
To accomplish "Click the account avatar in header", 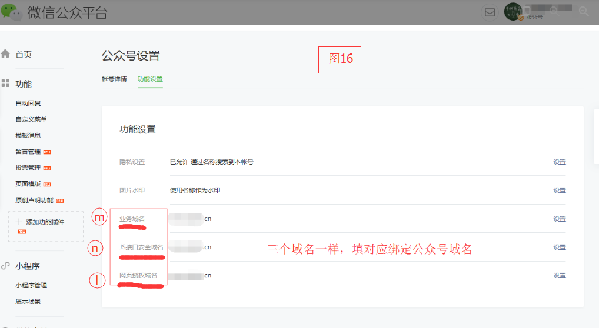I will 513,11.
